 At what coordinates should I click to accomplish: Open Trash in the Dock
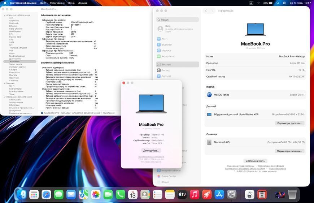[x=292, y=194]
